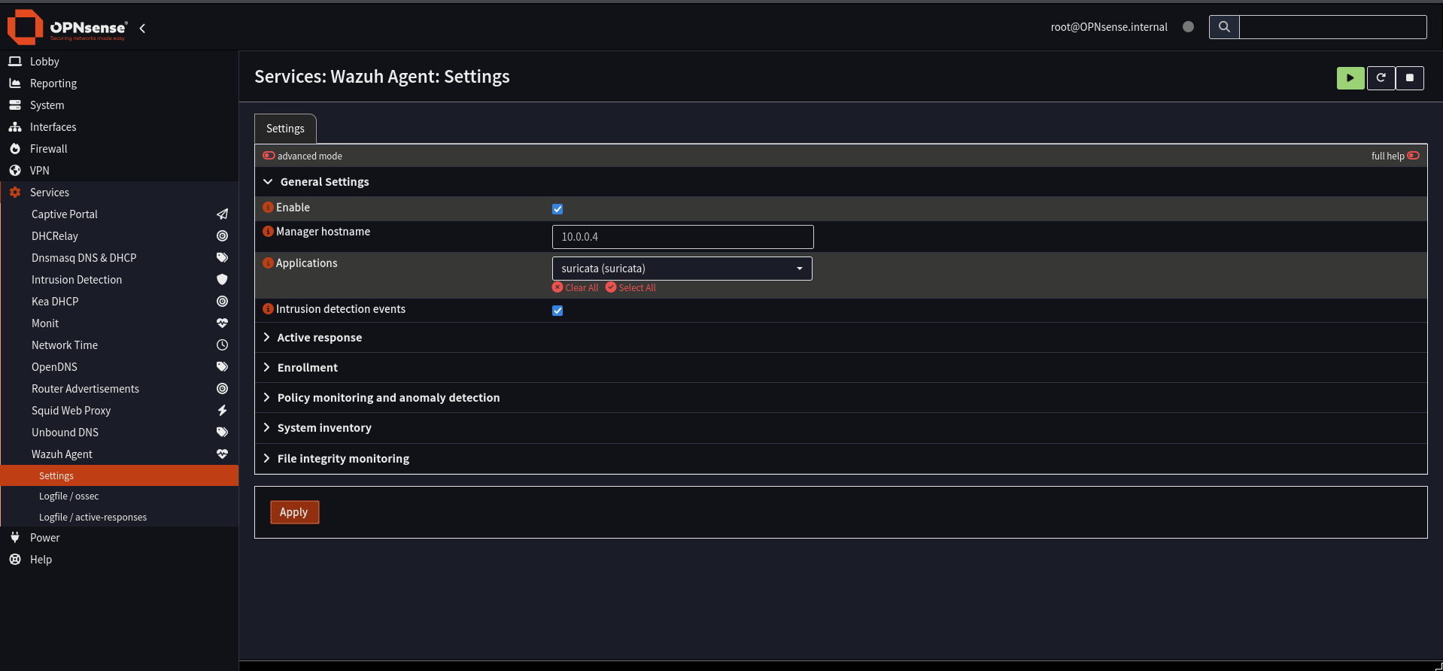Click the Squid Web Proxy bolt icon

click(x=222, y=411)
